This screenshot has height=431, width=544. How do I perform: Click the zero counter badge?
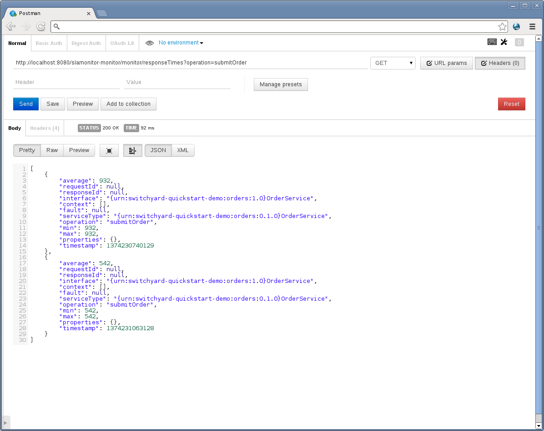519,42
